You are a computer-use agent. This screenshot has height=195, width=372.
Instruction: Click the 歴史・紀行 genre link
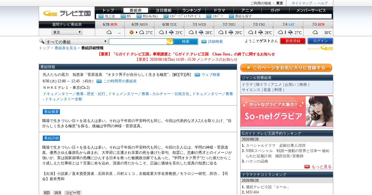(96, 94)
